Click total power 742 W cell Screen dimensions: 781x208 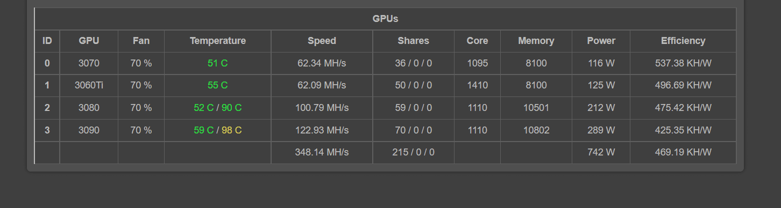coord(601,152)
